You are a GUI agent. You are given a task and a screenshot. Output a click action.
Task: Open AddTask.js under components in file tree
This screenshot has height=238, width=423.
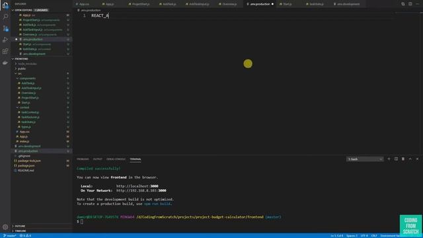pos(28,83)
